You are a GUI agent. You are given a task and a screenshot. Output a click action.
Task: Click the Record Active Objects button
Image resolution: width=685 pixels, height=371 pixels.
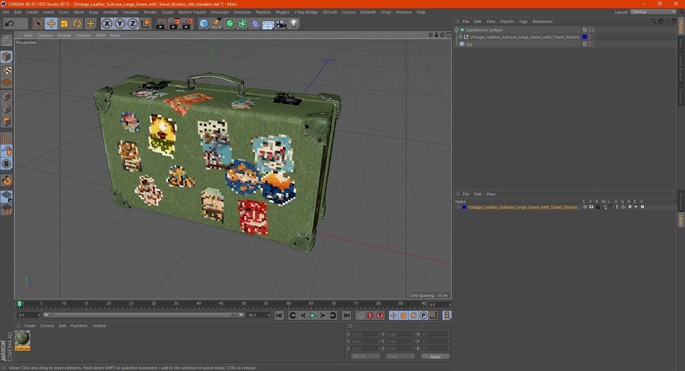[370, 315]
